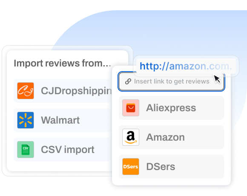
Task: Select the CJDropshipping text label
Action: 76,91
